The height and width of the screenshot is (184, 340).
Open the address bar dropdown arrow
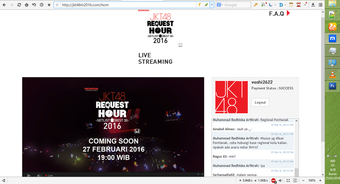pos(212,5)
